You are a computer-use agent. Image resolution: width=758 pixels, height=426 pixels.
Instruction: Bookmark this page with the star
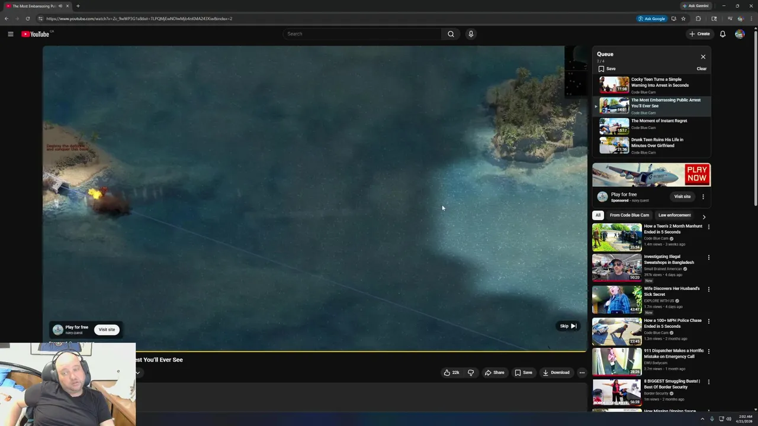point(683,18)
